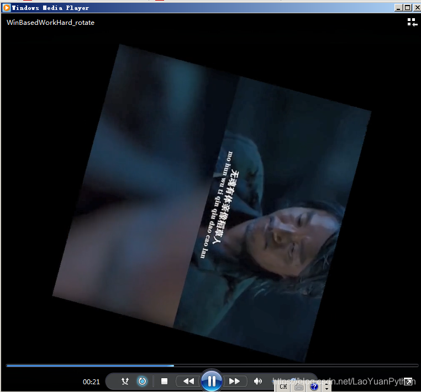Stop the video playback
The height and width of the screenshot is (392, 421).
tap(164, 382)
